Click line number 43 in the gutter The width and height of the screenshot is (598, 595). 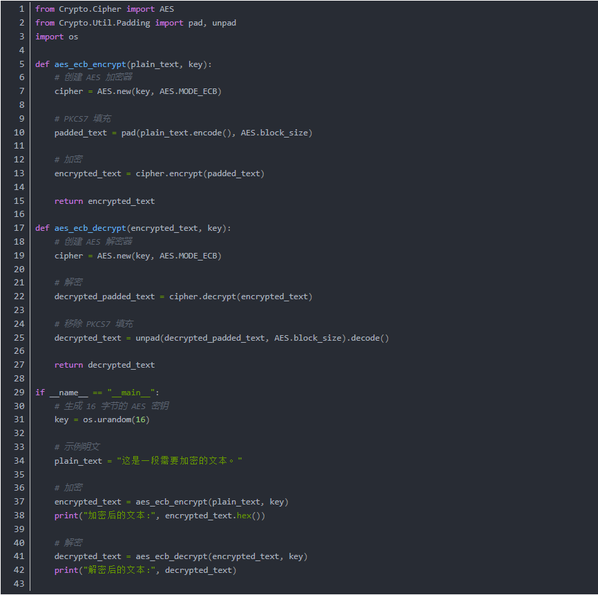point(19,583)
